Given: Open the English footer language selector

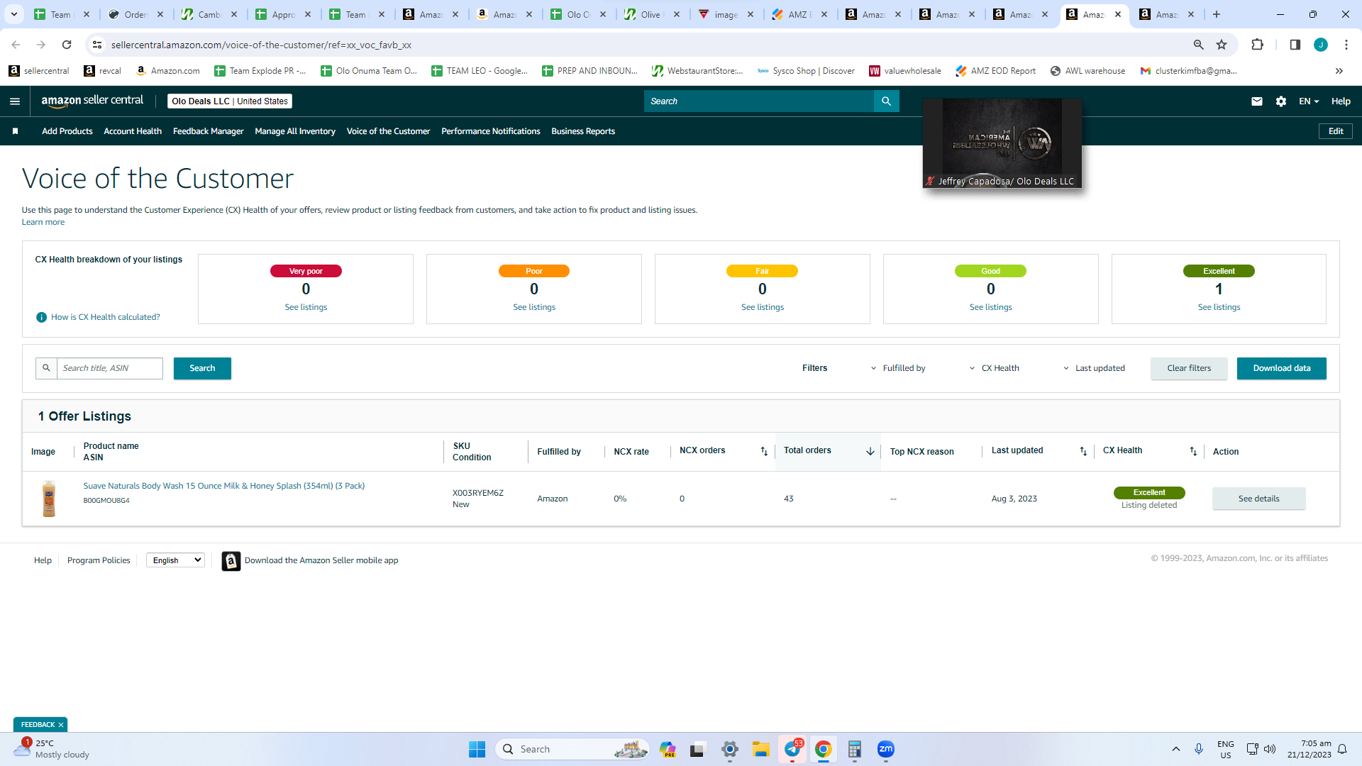Looking at the screenshot, I should tap(175, 560).
